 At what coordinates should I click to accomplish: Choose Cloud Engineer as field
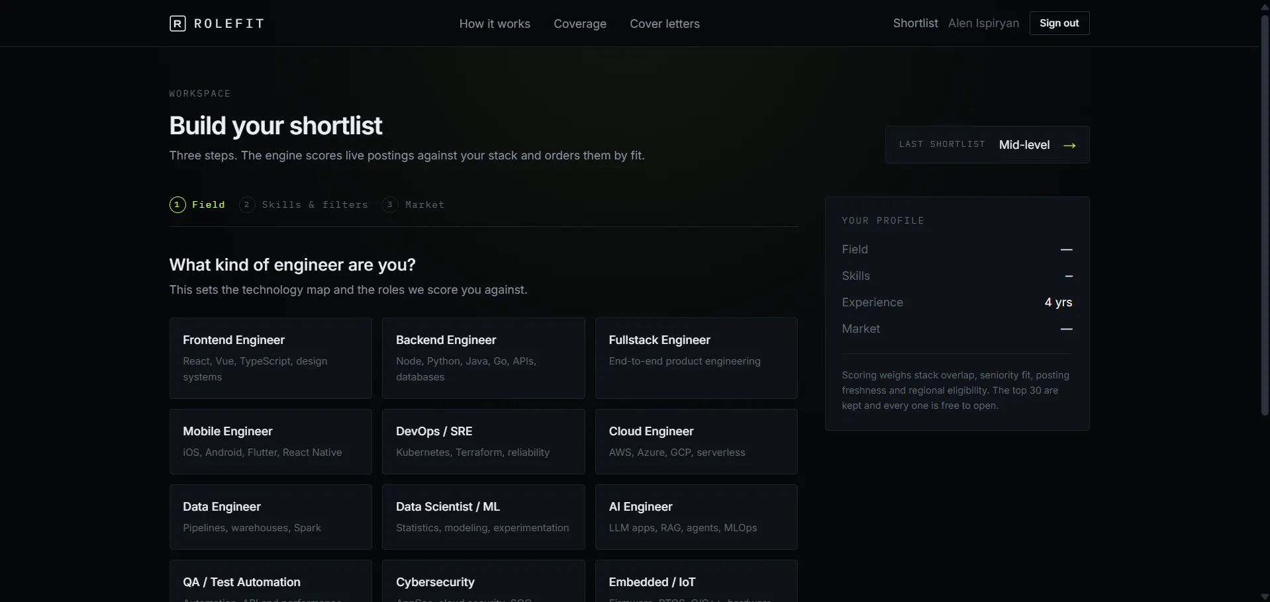pyautogui.click(x=697, y=442)
